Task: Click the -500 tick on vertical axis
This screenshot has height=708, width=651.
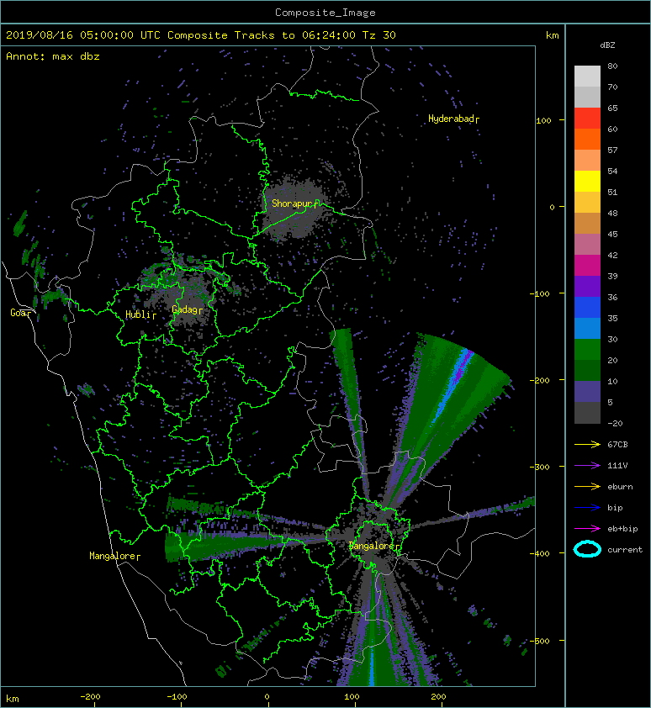Action: point(539,642)
